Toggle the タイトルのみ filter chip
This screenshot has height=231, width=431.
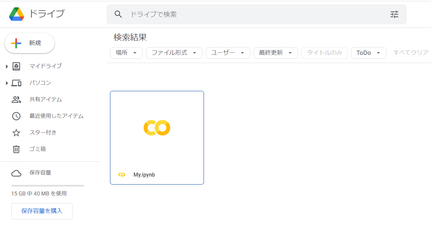coord(324,53)
